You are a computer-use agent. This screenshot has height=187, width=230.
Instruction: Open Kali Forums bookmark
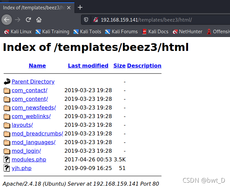(121, 32)
